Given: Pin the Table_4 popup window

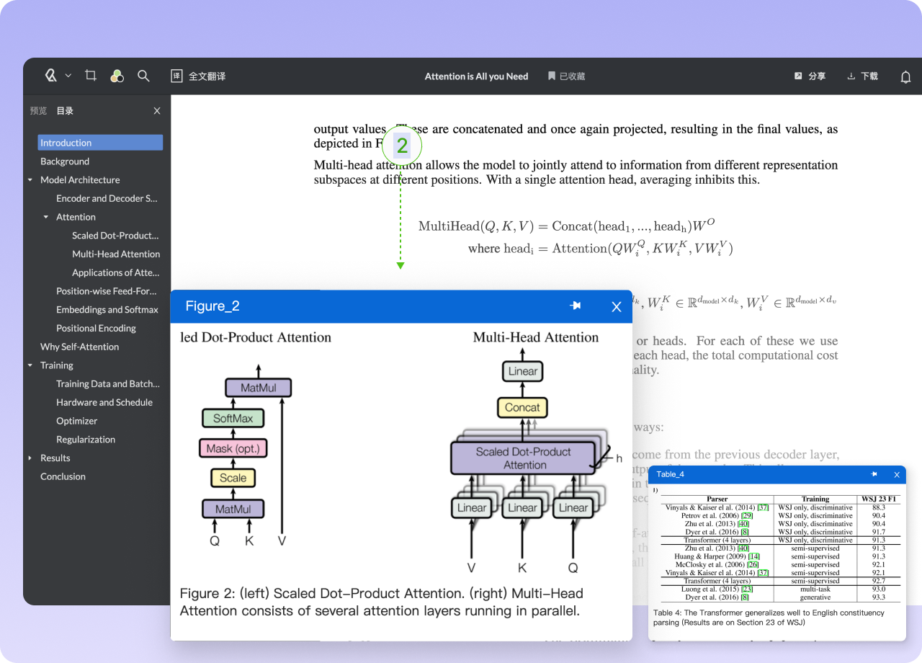Looking at the screenshot, I should [874, 474].
